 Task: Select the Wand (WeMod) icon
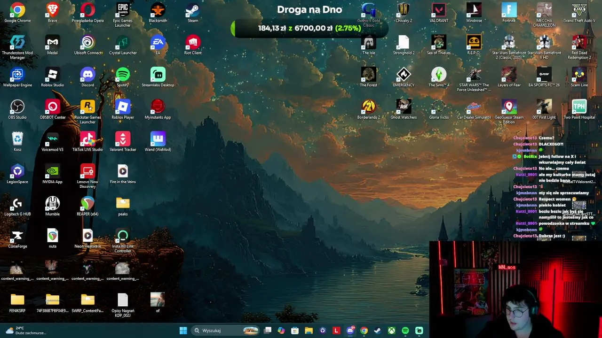[158, 142]
